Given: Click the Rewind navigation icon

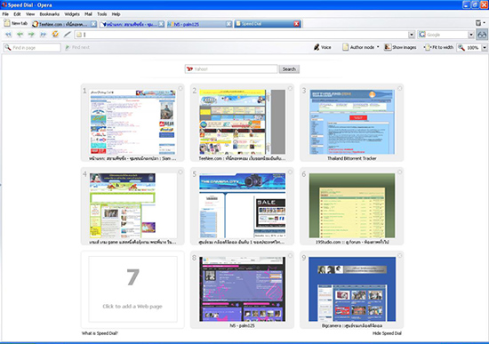Looking at the screenshot, I should [8, 35].
